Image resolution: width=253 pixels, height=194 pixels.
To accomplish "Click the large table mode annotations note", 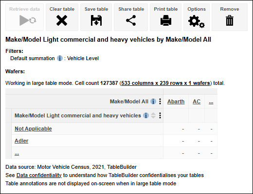I will click(91, 183).
